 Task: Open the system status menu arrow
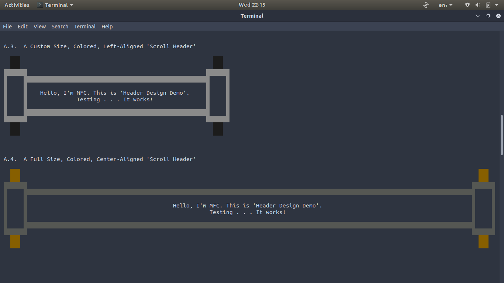point(496,5)
